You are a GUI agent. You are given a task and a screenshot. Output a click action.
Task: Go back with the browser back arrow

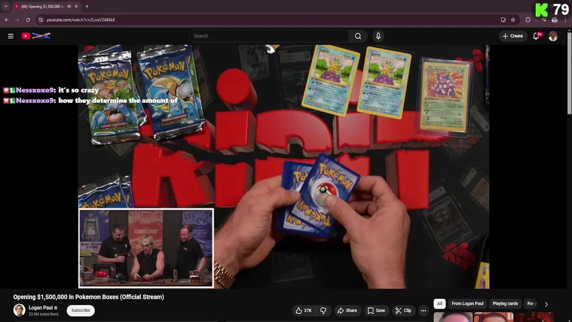(6, 20)
